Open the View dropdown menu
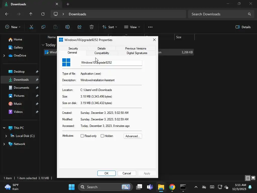 [x=132, y=27]
